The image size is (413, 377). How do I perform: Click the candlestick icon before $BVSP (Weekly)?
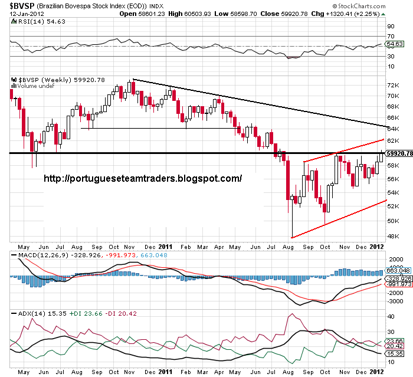pos(14,80)
